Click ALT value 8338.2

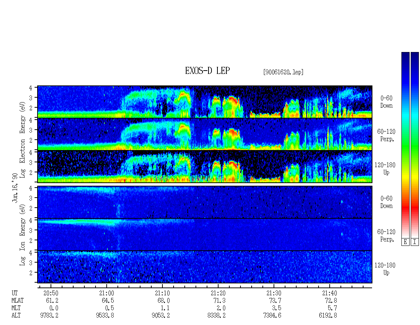(x=216, y=316)
